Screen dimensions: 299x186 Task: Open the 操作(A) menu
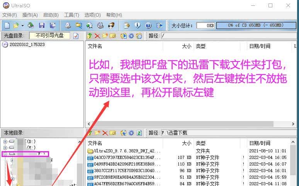click(30, 15)
